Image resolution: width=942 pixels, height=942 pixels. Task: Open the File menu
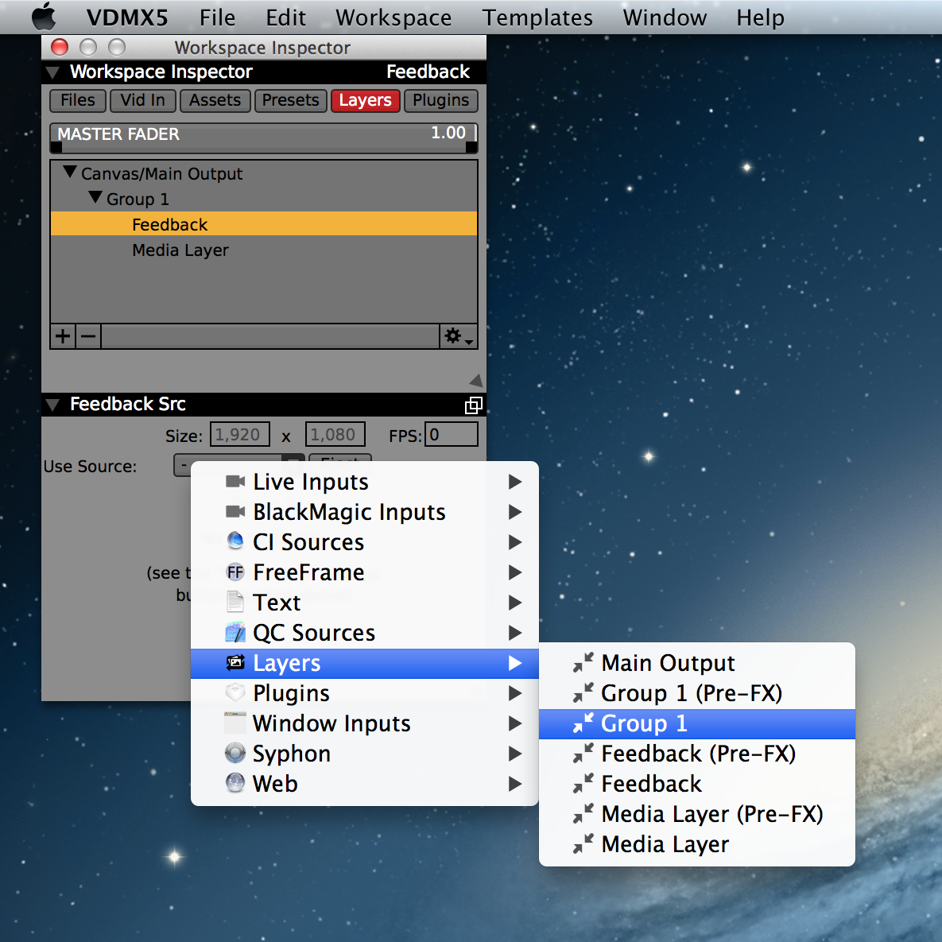click(217, 17)
